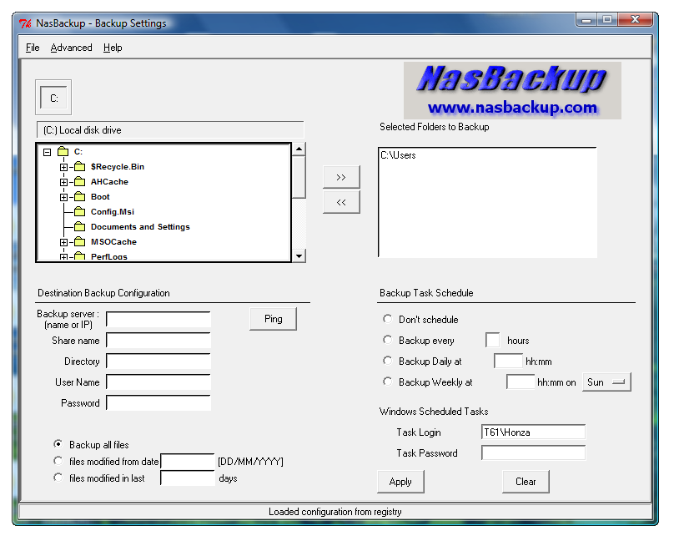Open the Sun weekday dropdown

(606, 382)
